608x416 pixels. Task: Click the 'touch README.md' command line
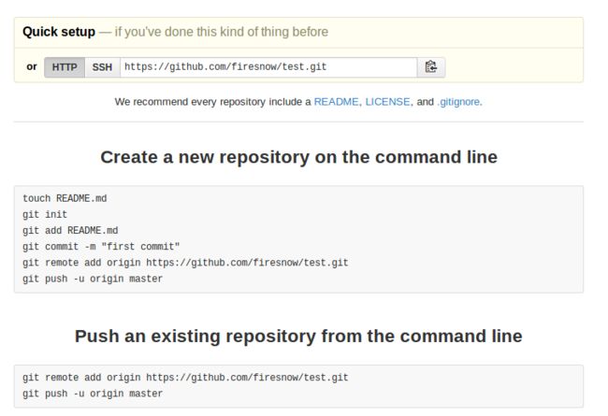(65, 198)
